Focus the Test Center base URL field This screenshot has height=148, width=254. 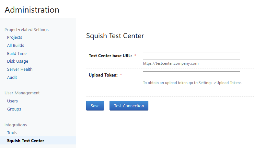tap(191, 56)
